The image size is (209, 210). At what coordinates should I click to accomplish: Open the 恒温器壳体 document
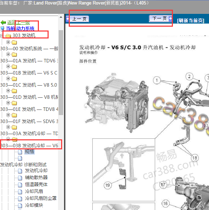36,184
